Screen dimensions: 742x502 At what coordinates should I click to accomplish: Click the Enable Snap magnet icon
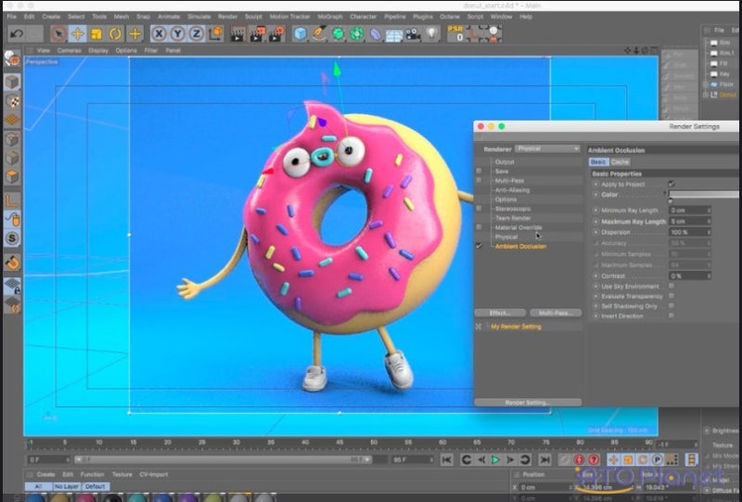coord(12,262)
